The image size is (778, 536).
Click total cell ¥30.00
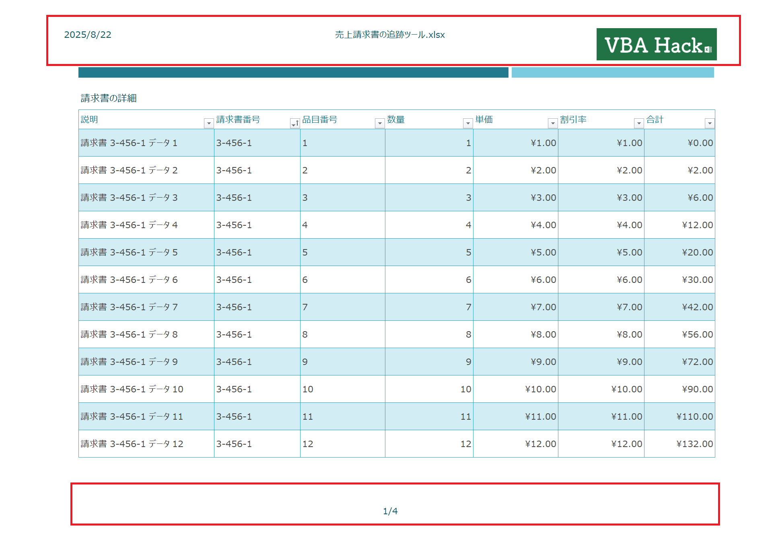679,280
